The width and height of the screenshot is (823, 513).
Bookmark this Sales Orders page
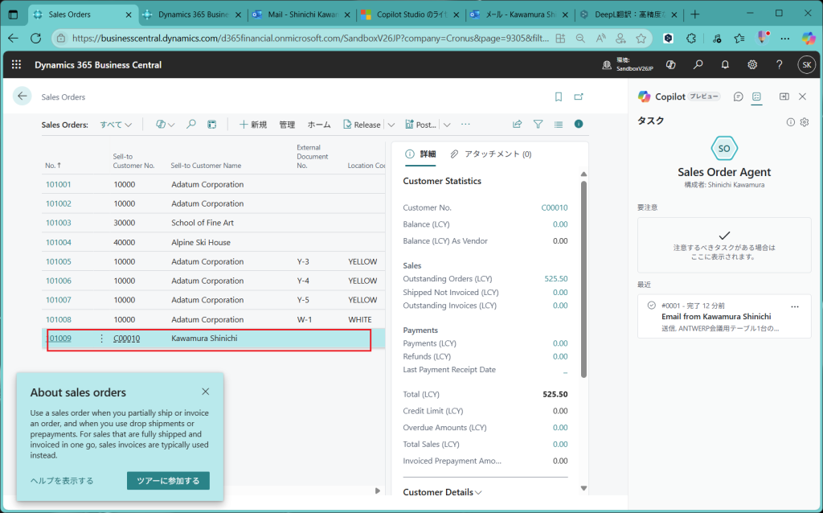559,96
